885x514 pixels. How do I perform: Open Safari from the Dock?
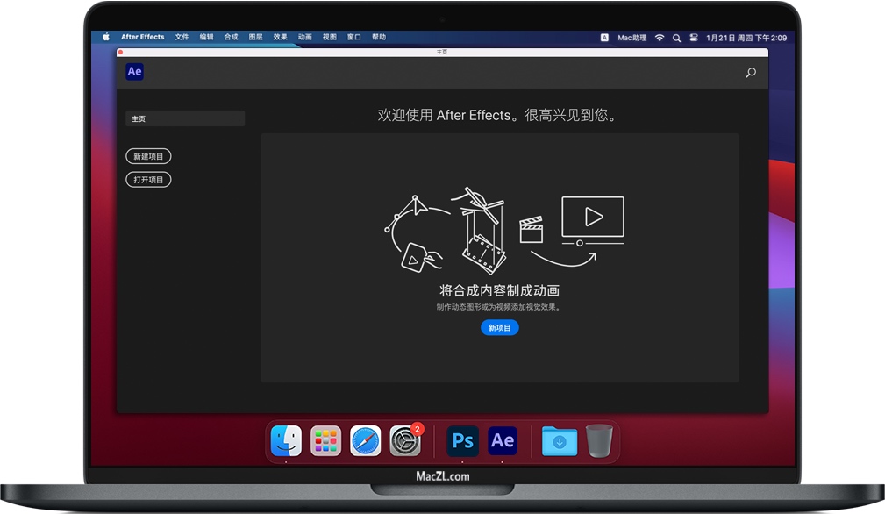click(366, 441)
